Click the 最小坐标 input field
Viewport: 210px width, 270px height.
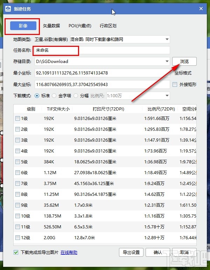coord(102,73)
